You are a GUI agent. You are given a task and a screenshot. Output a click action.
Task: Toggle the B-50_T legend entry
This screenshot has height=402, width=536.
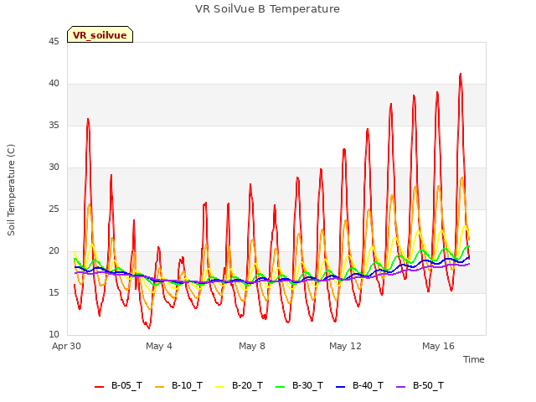click(420, 385)
